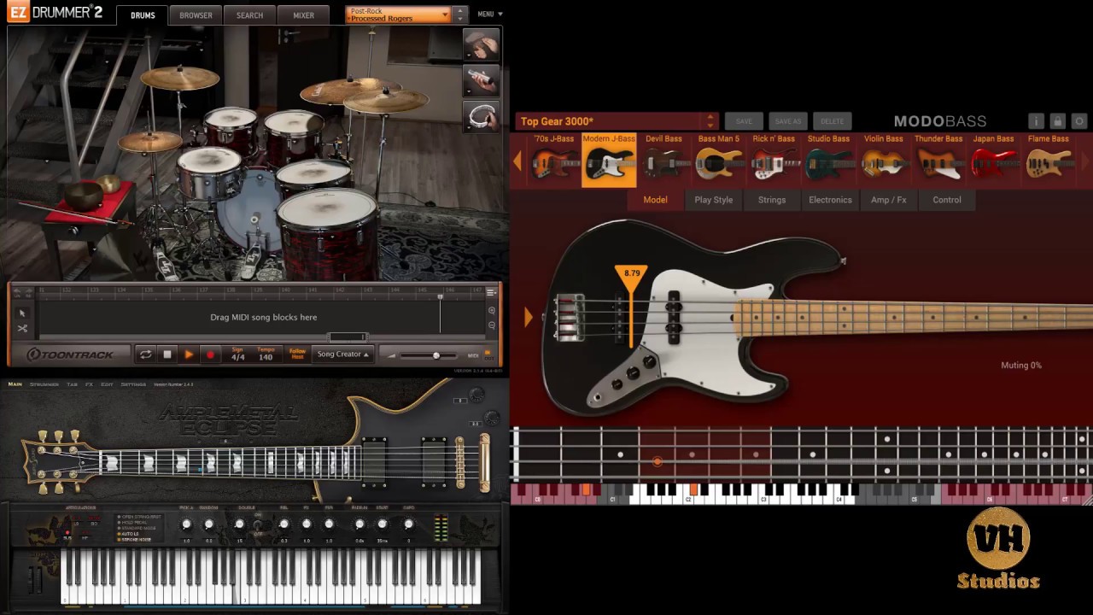Click the Save As preset button
This screenshot has width=1093, height=615.
point(787,121)
